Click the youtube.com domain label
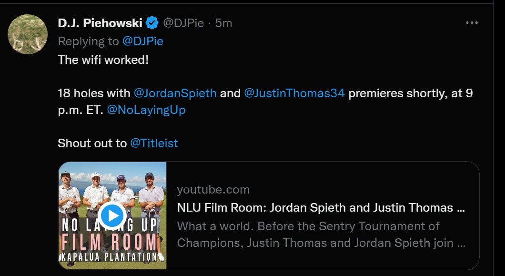This screenshot has height=276, width=505. (x=213, y=190)
